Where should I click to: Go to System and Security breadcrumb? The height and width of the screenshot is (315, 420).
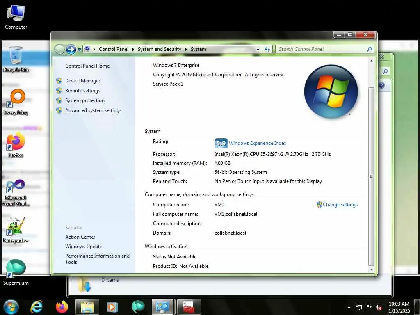[160, 49]
